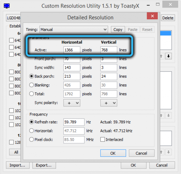Click the Horizontal Front porch field 70
This screenshot has width=181, height=174.
coord(72,59)
